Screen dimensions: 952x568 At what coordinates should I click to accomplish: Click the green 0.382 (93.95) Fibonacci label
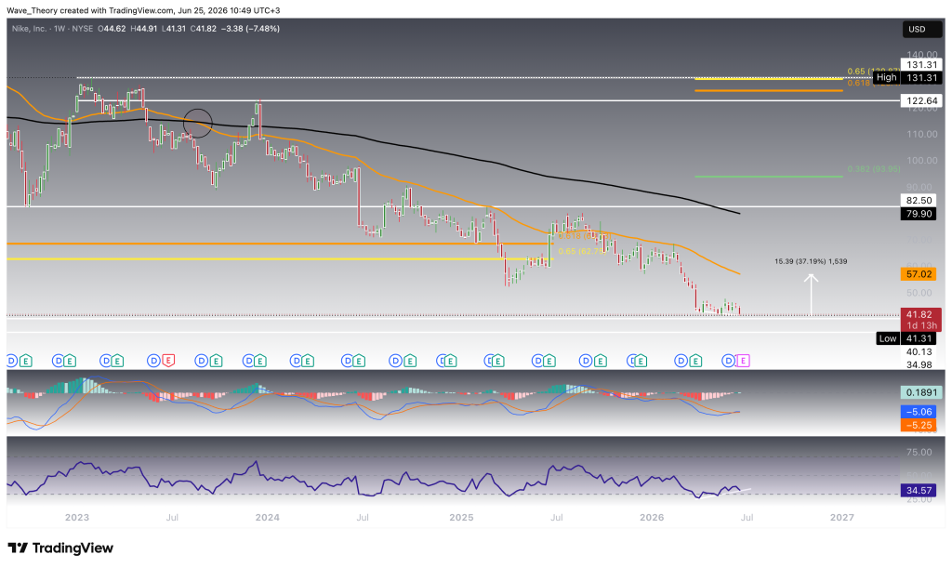coord(874,169)
